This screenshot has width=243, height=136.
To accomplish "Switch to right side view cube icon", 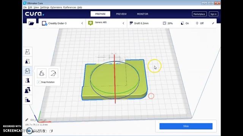I will pos(51,131).
